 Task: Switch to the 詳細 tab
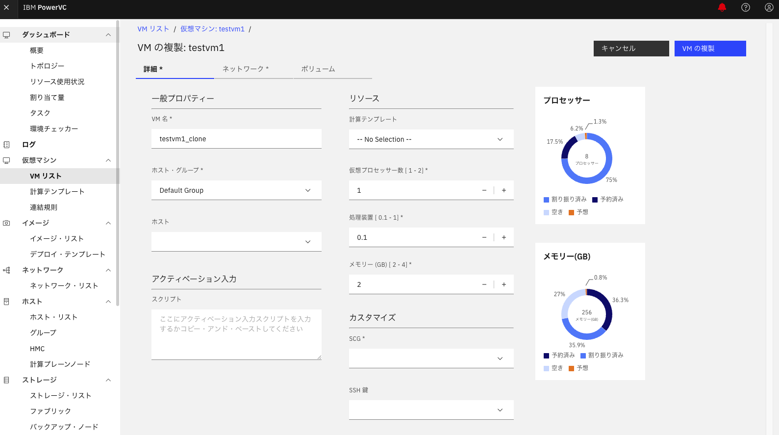click(175, 69)
